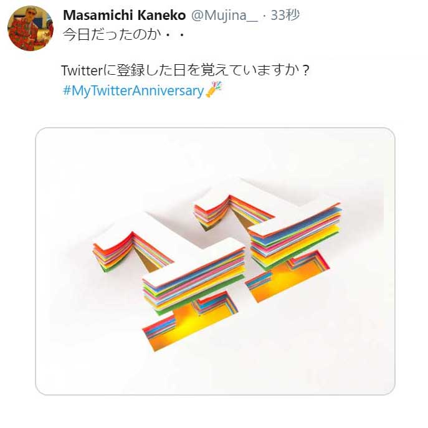The width and height of the screenshot is (428, 428).
Task: Click the dot separator before the timestamp
Action: click(x=264, y=16)
